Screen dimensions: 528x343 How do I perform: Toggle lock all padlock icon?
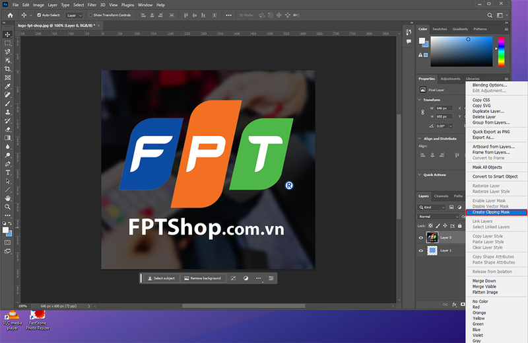tap(459, 226)
